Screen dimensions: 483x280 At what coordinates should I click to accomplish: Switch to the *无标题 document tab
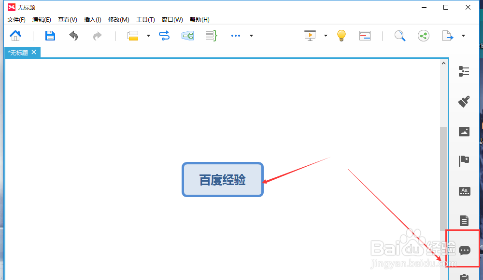(18, 53)
